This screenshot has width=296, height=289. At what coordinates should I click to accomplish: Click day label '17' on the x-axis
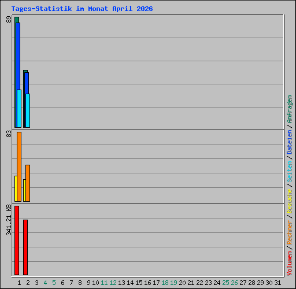coord(156,283)
